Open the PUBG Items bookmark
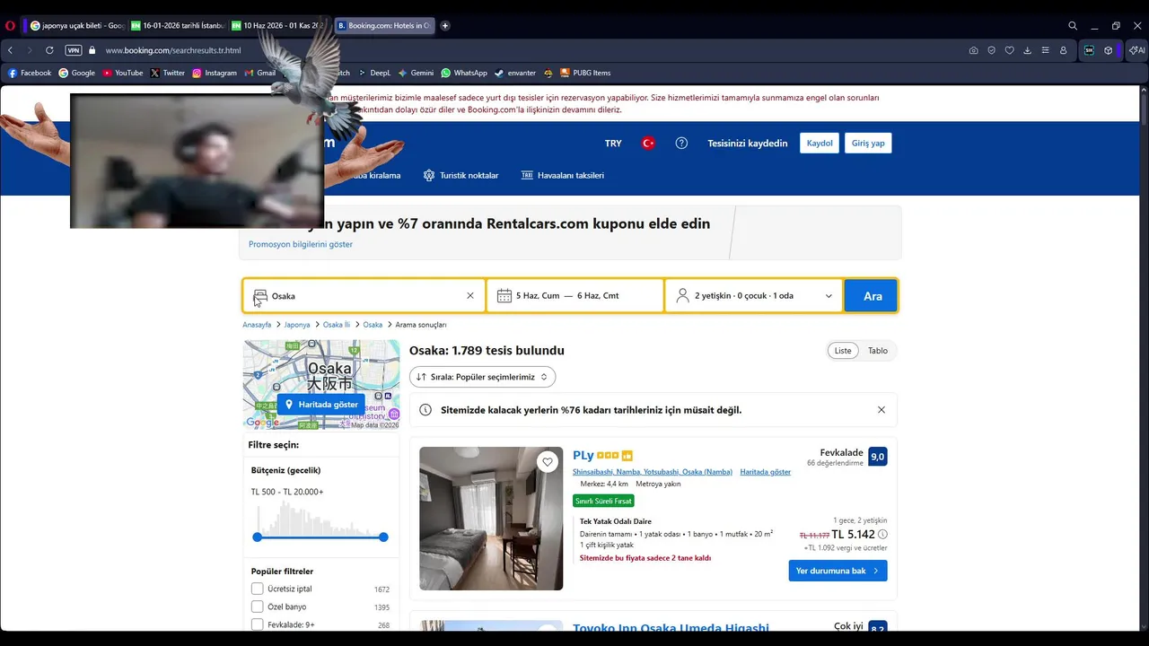The width and height of the screenshot is (1149, 646). [x=585, y=73]
